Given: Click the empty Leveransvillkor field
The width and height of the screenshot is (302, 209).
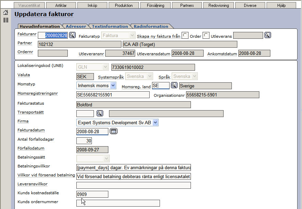Looking at the screenshot, I should click(x=134, y=185).
